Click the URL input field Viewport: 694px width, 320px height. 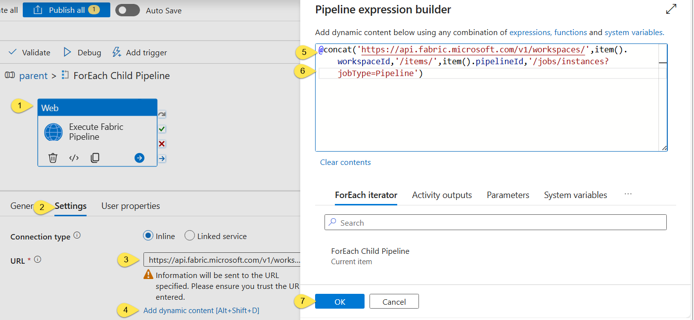click(222, 260)
